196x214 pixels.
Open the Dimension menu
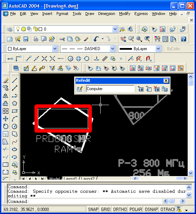(107, 14)
